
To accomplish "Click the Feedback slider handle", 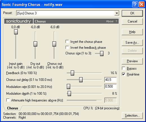I will click(72, 73).
